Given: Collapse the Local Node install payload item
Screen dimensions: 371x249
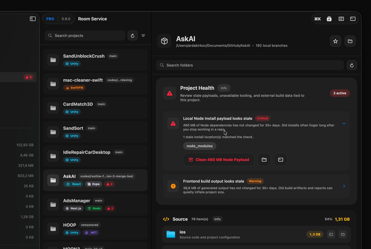Looking at the screenshot, I should [x=344, y=123].
